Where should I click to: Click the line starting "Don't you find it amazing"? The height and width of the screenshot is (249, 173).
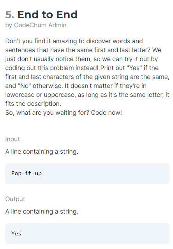coord(74,41)
